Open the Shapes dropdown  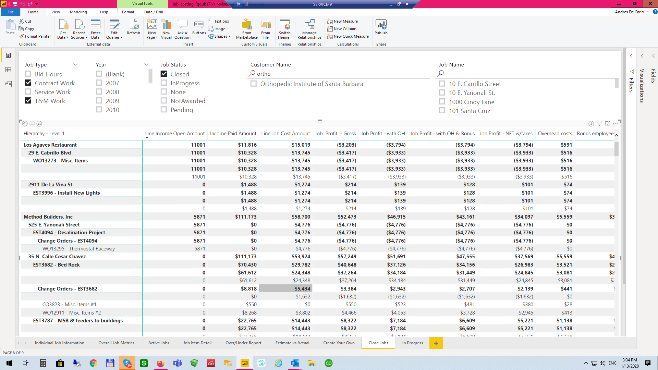coord(219,36)
